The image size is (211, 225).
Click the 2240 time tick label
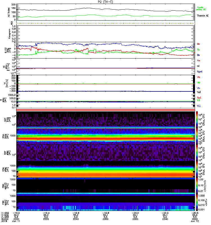coord(76,219)
